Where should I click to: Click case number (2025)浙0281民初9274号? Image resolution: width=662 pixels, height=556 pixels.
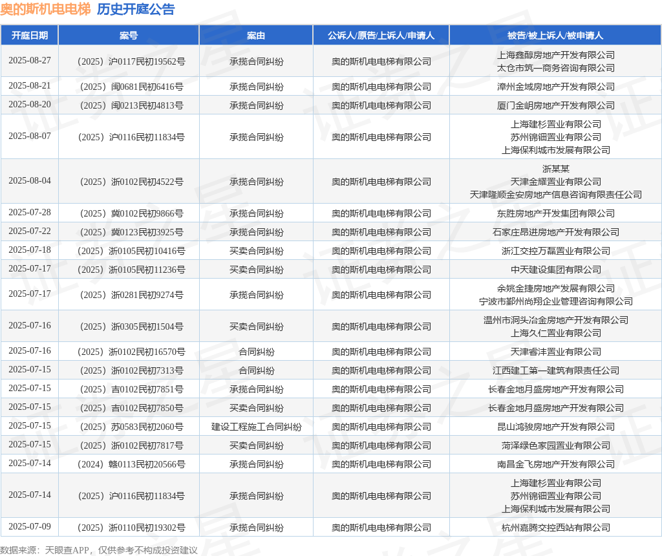pos(131,295)
